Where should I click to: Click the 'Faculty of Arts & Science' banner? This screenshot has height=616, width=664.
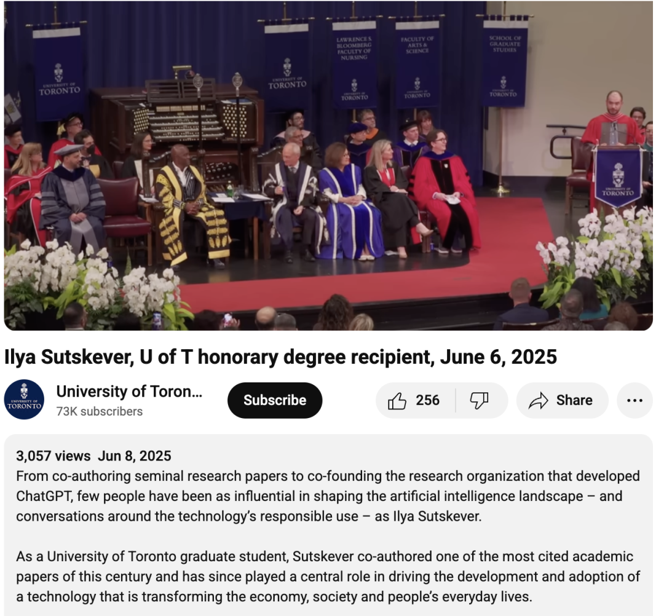coord(417,65)
